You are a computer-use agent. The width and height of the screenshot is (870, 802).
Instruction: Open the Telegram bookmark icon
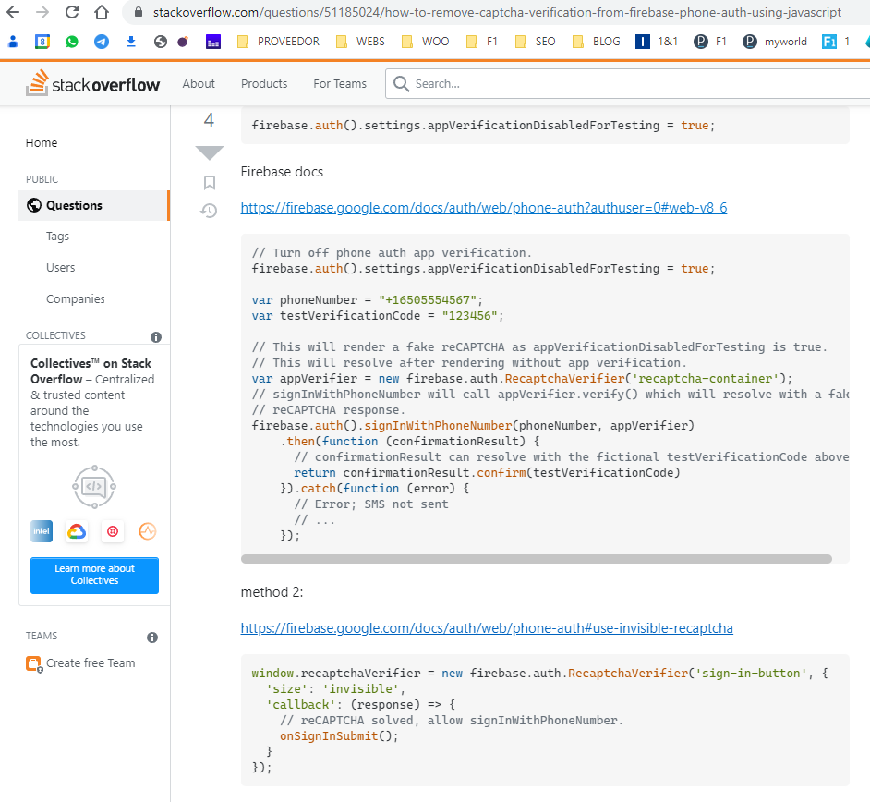coord(101,42)
